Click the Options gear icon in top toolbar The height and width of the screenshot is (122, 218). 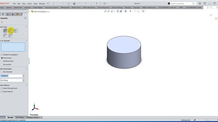(105, 3)
